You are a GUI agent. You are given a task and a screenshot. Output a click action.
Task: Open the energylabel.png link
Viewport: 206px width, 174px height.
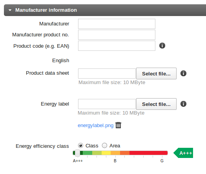tap(95, 126)
